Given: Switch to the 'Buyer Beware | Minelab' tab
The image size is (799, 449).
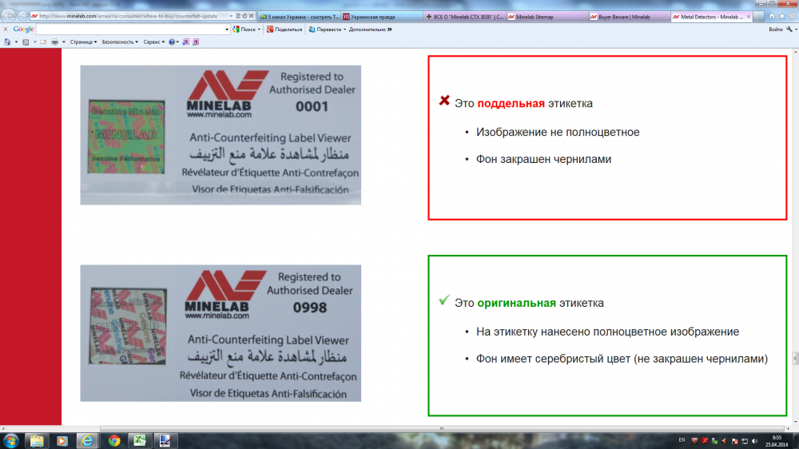Looking at the screenshot, I should point(630,17).
